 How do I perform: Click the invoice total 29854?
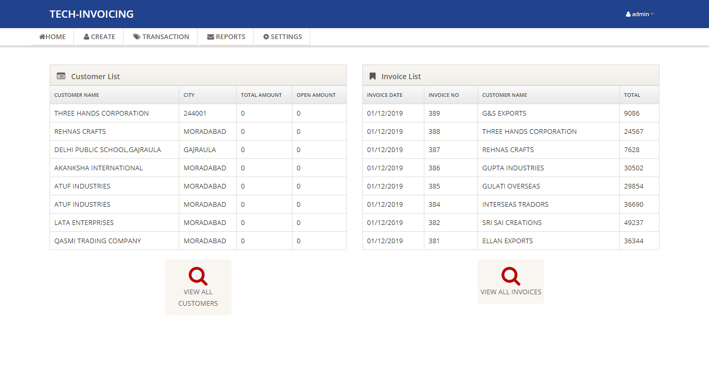tap(634, 186)
